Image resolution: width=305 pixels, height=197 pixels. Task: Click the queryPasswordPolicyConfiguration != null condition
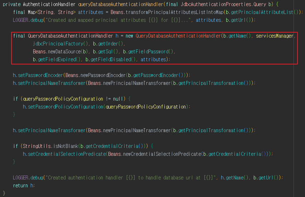click(73, 99)
